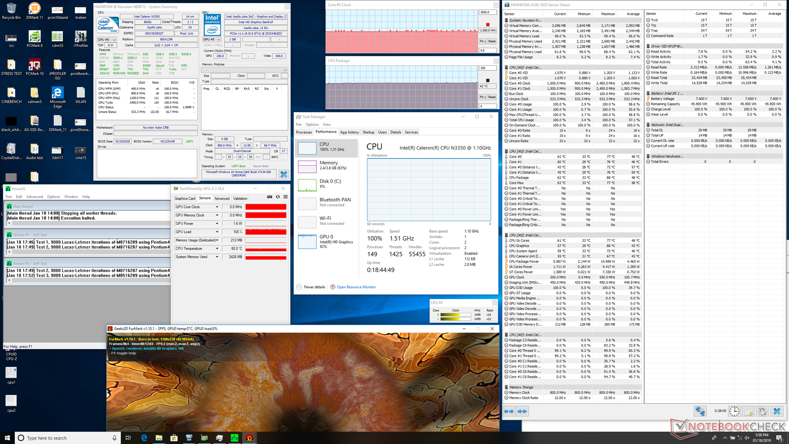Click the GPU-Z refresh icon
Image resolution: width=789 pixels, height=444 pixels.
pyautogui.click(x=278, y=197)
